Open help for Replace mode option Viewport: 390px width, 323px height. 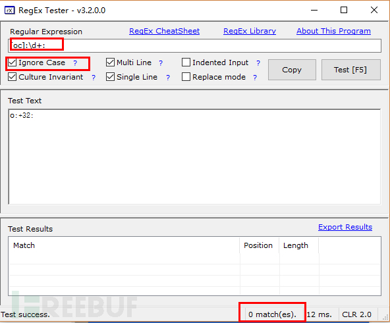pos(255,78)
